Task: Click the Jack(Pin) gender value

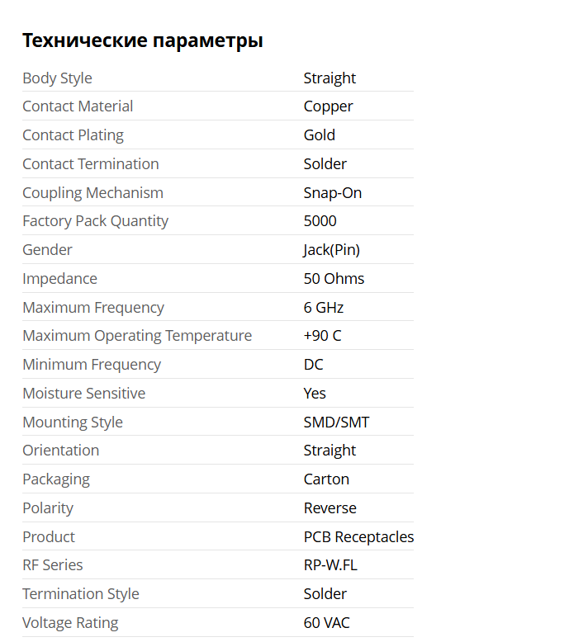Action: coord(331,250)
